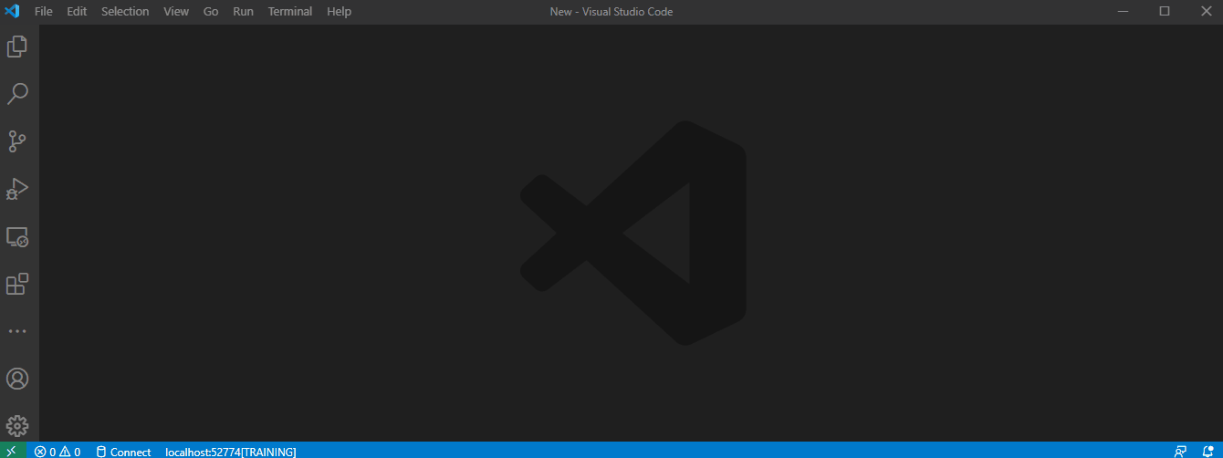1223x458 pixels.
Task: Click the Connect database status item
Action: tap(124, 452)
